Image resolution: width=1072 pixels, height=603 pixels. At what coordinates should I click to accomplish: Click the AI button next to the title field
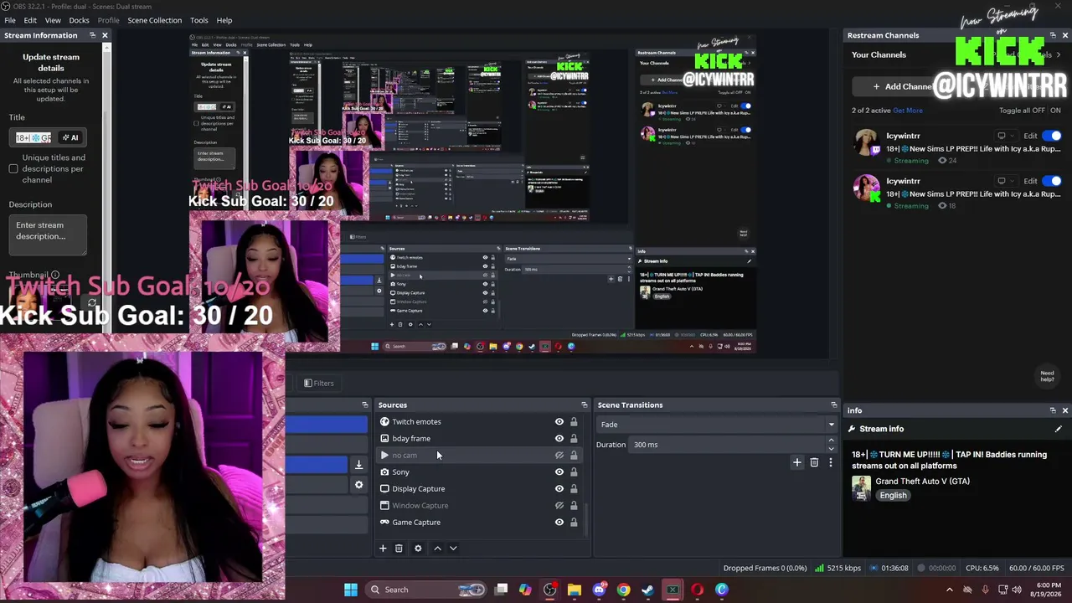70,137
